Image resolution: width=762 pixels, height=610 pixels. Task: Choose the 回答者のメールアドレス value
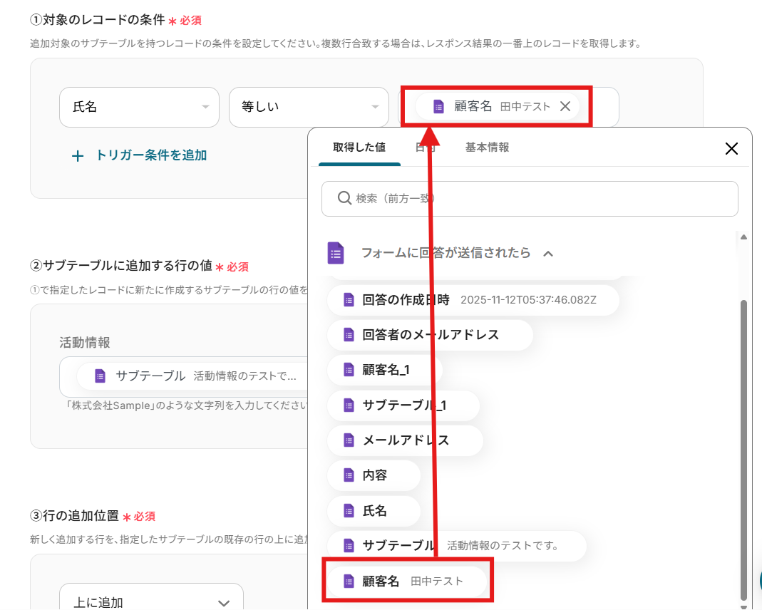tap(430, 335)
